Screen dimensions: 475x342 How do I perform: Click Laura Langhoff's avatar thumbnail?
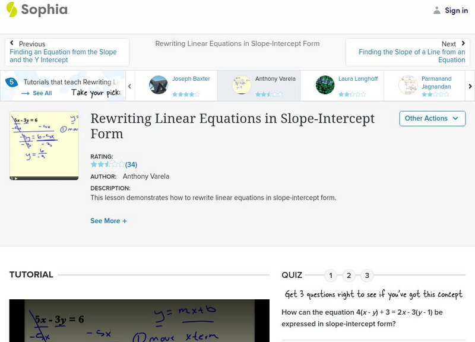coord(325,85)
